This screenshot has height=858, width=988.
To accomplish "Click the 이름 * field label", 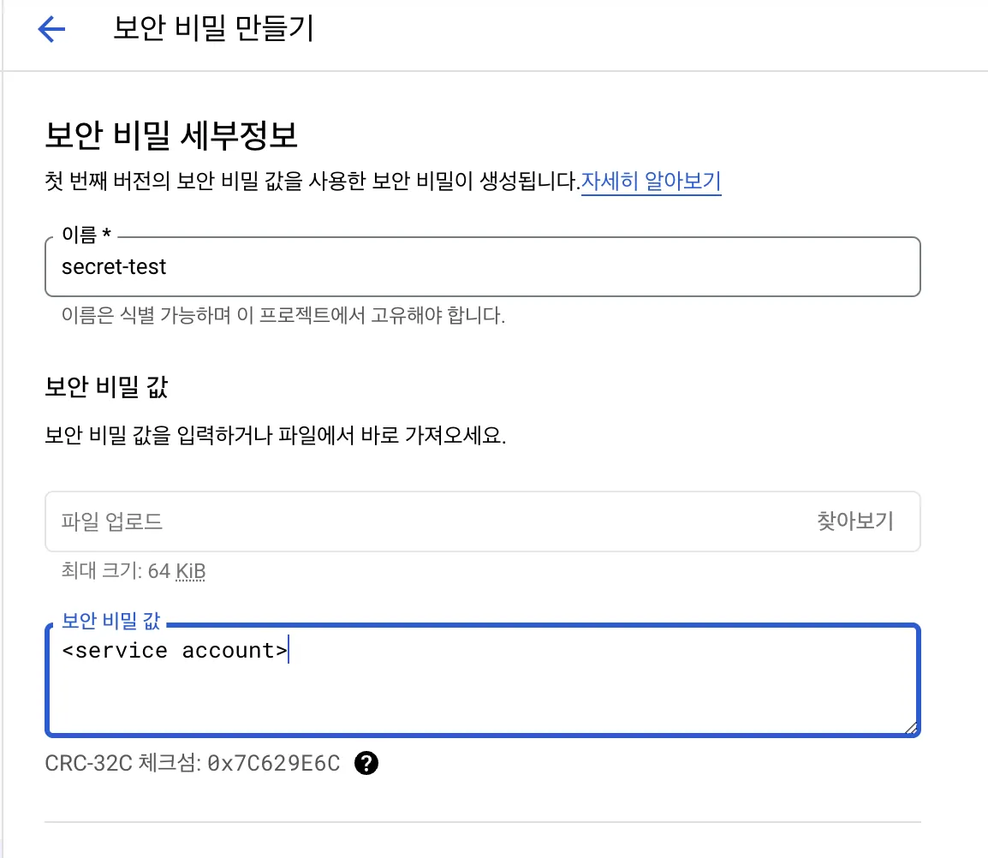I will (87, 233).
